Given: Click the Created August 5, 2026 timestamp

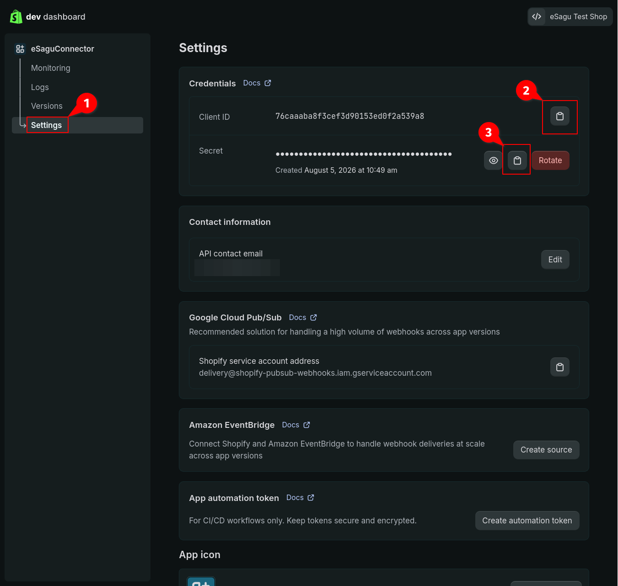Looking at the screenshot, I should 336,170.
